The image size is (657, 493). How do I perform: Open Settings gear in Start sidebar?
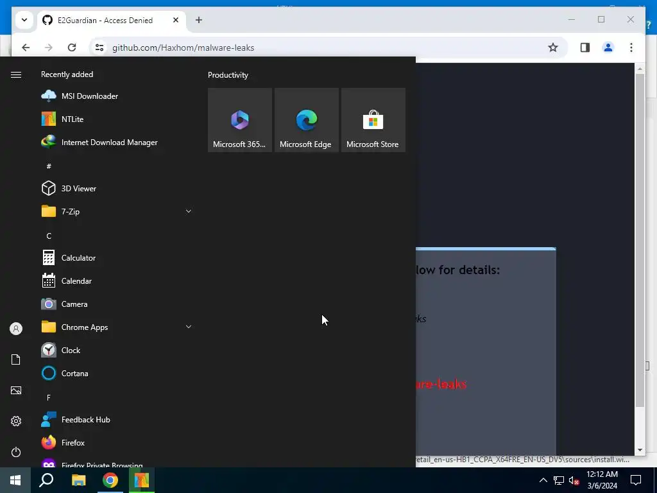(16, 421)
